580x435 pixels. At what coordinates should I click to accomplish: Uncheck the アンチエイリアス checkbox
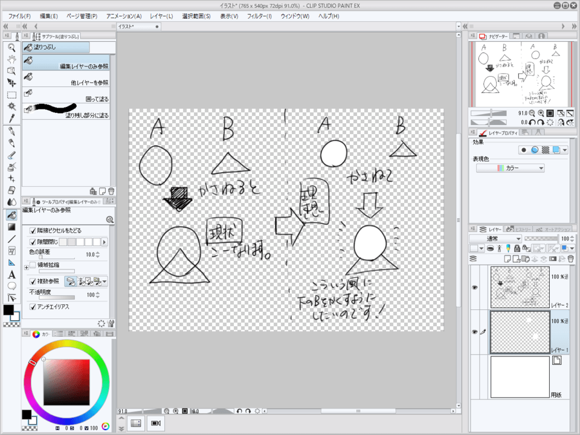tap(33, 307)
